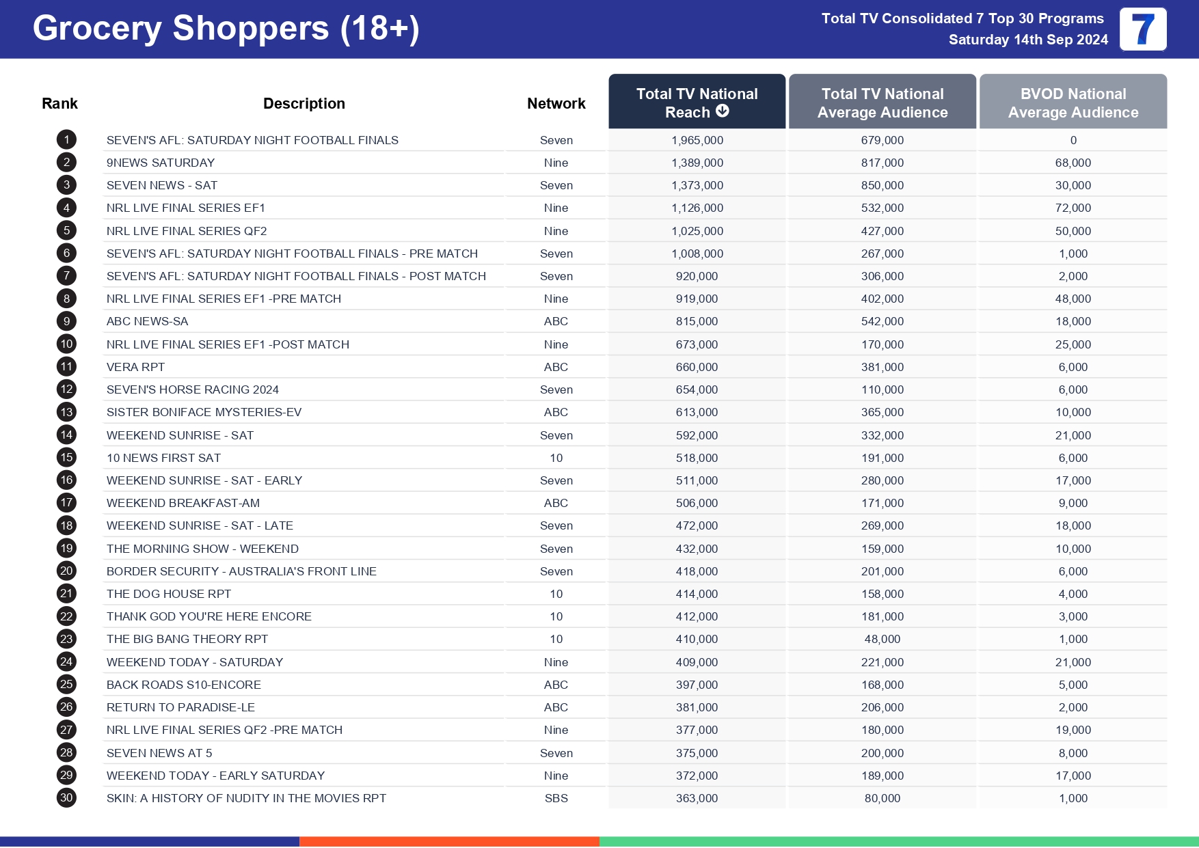
Task: Select the rank 1 circle badge
Action: coord(66,140)
